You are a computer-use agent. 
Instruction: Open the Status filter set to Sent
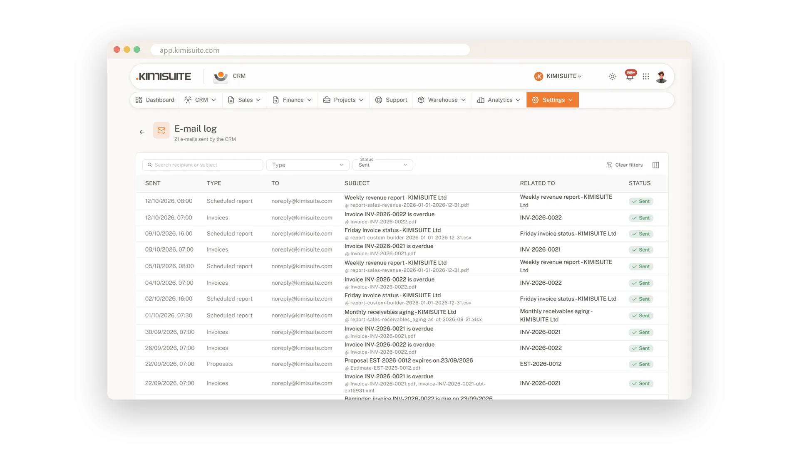[382, 165]
